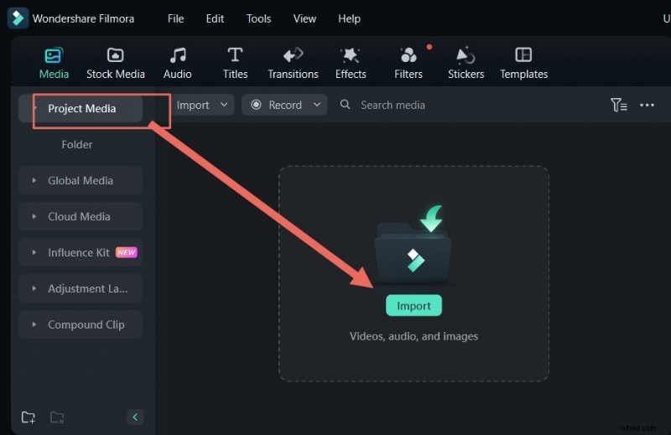671x435 pixels.
Task: Switch to the Filters tab
Action: [408, 64]
